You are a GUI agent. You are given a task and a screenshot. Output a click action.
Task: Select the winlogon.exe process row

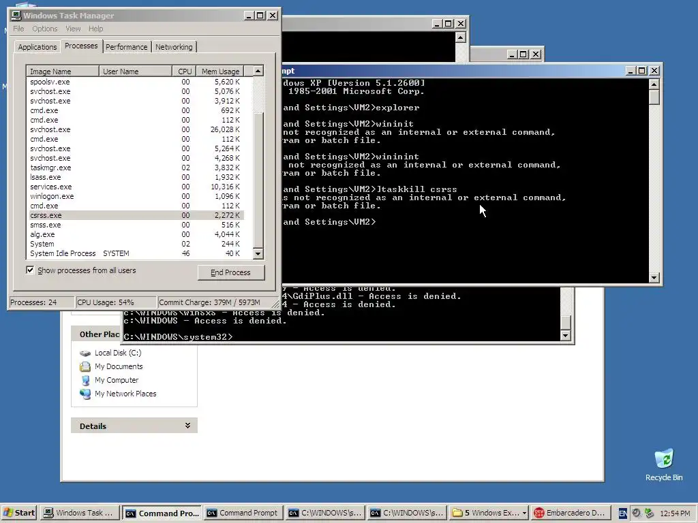click(x=136, y=196)
